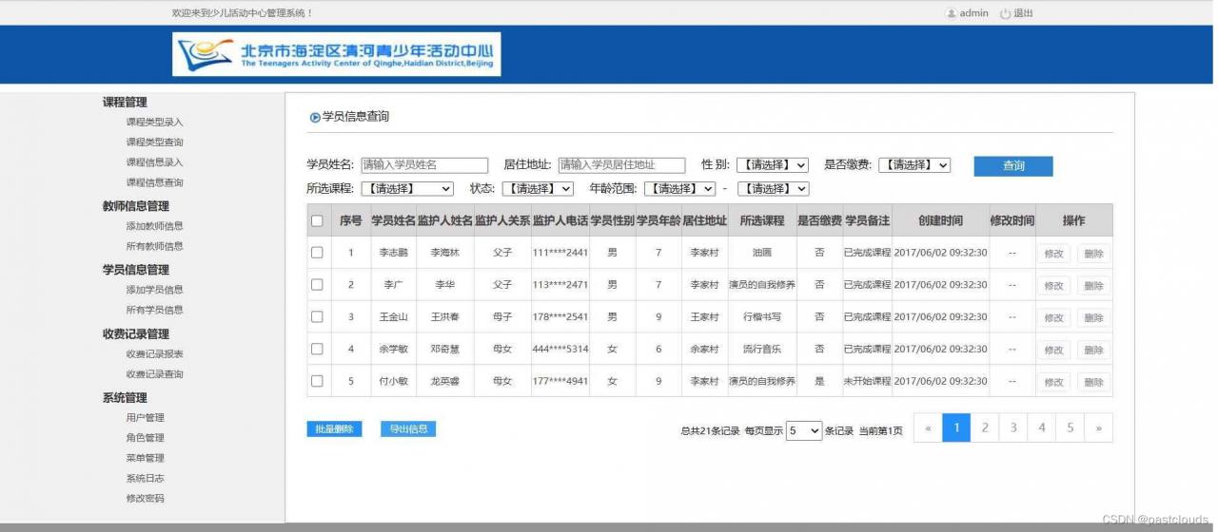Check the row for 李志鹏
The image size is (1218, 532).
pos(317,253)
